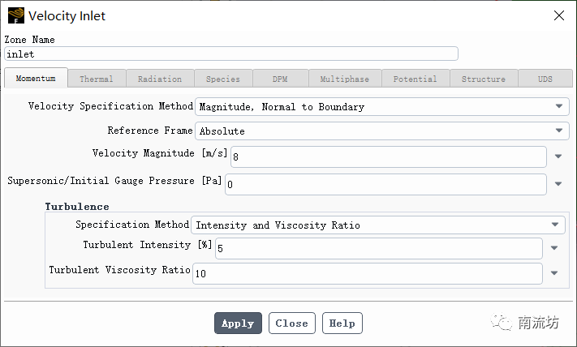This screenshot has width=577, height=347.
Task: Open the DPM tab
Action: pos(280,79)
